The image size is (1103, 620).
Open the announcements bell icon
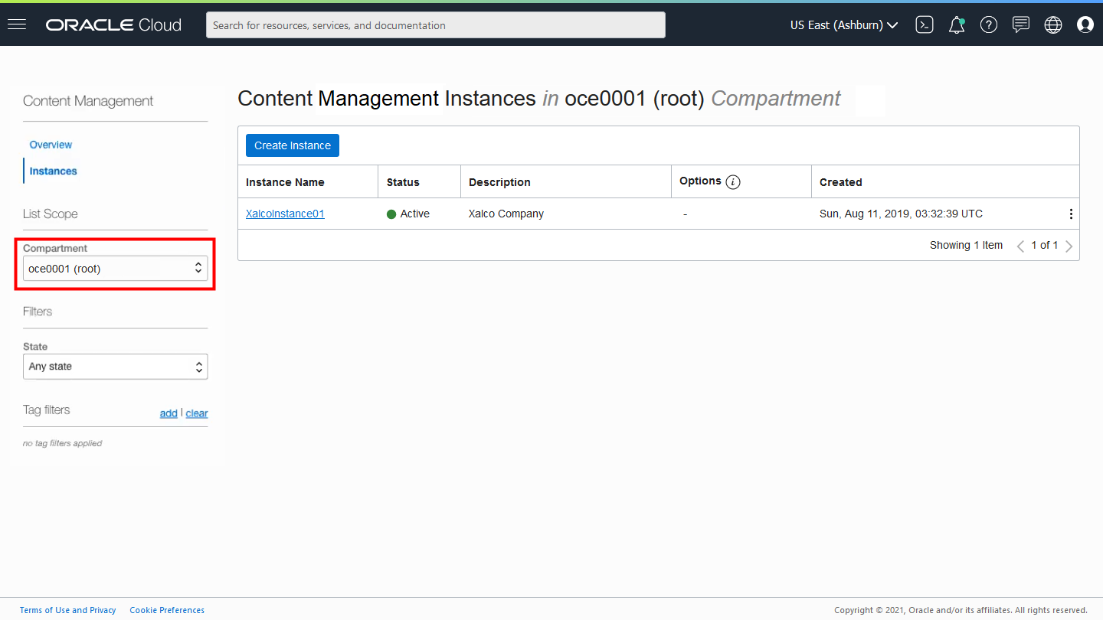pos(956,25)
